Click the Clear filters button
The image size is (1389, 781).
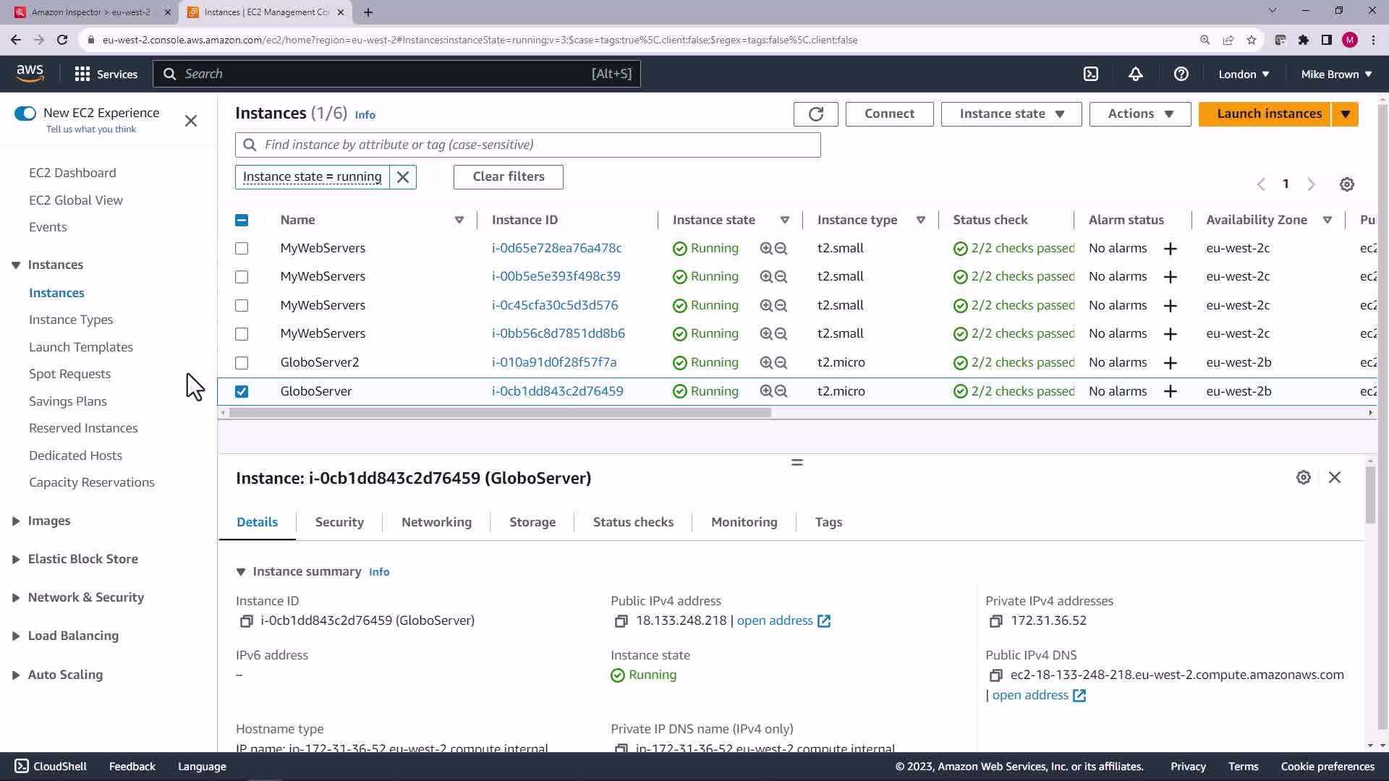(508, 177)
